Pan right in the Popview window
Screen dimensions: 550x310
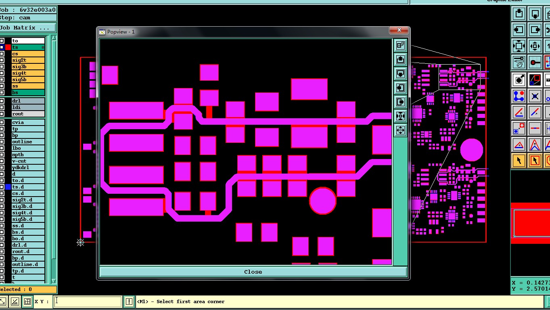pyautogui.click(x=400, y=102)
